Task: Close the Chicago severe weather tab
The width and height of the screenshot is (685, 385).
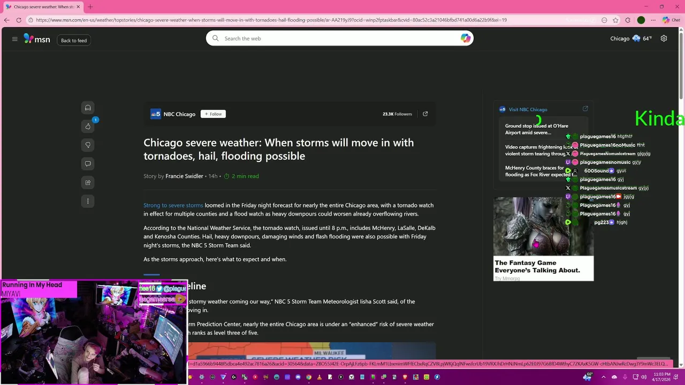Action: coord(79,7)
